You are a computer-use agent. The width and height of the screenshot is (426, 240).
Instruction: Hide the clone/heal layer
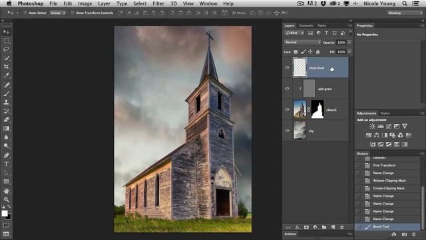[x=287, y=67]
